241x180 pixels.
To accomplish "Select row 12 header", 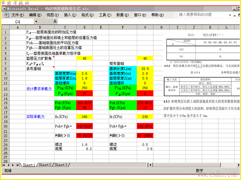I will click(5, 88).
